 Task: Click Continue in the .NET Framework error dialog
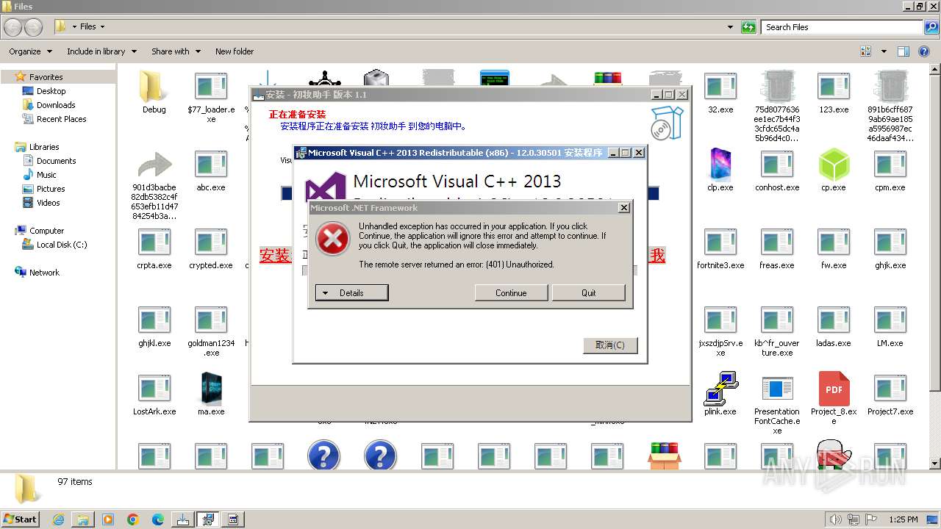(x=511, y=292)
